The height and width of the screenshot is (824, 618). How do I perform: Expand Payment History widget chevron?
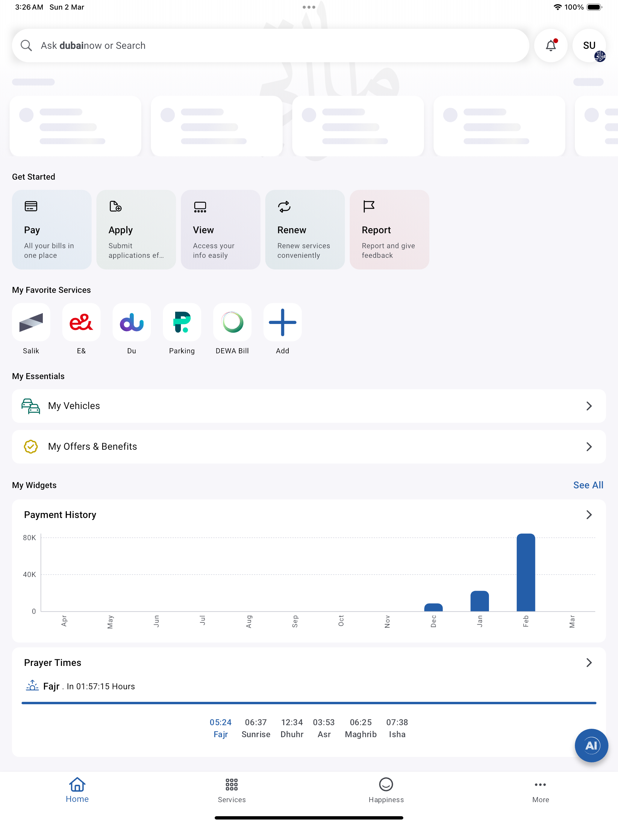tap(589, 514)
